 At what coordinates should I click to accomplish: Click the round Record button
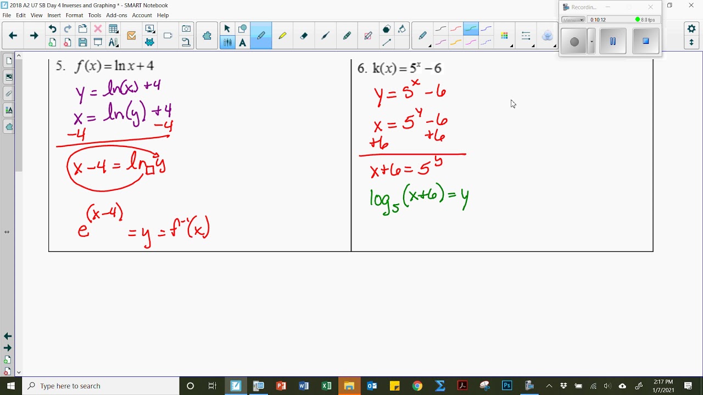574,42
